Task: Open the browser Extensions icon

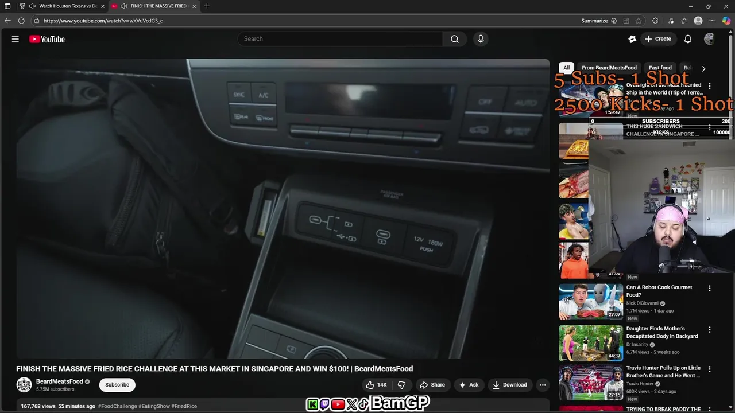Action: (x=655, y=21)
